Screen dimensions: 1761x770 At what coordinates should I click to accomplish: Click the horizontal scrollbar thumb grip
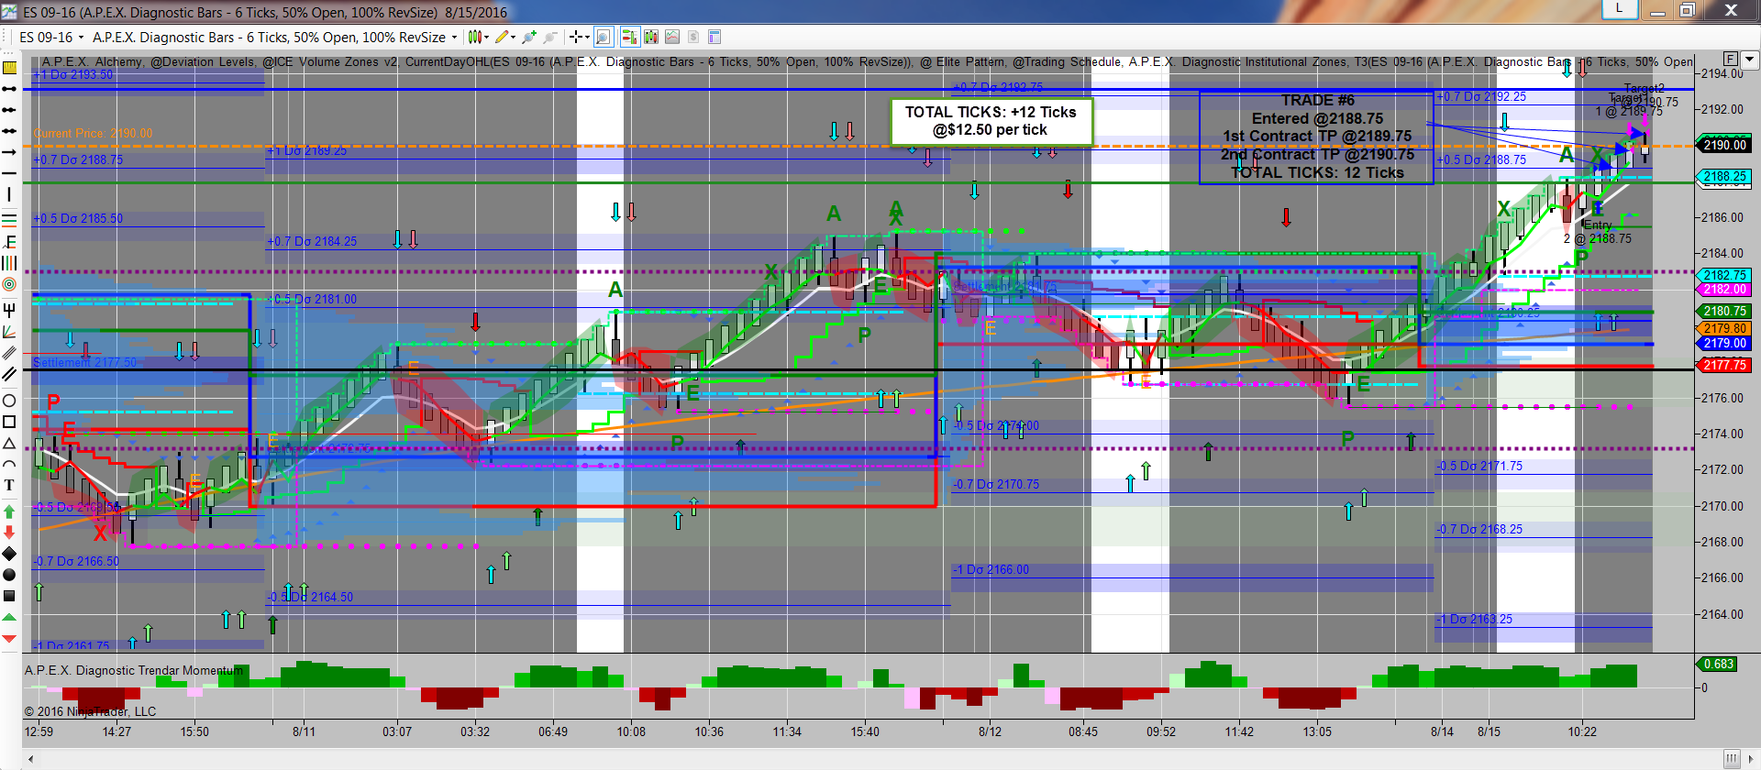click(1731, 759)
